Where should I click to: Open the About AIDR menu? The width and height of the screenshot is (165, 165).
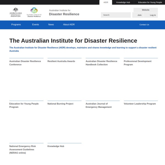pos(69,24)
